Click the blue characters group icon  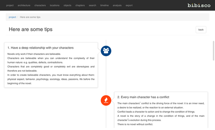tap(106, 51)
